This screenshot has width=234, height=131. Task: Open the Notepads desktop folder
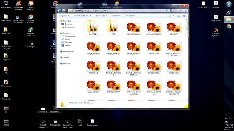coord(6,96)
